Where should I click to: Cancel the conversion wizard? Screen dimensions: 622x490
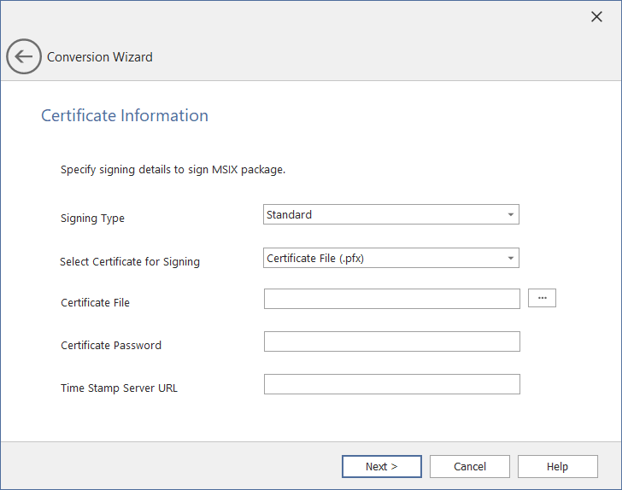(x=469, y=466)
